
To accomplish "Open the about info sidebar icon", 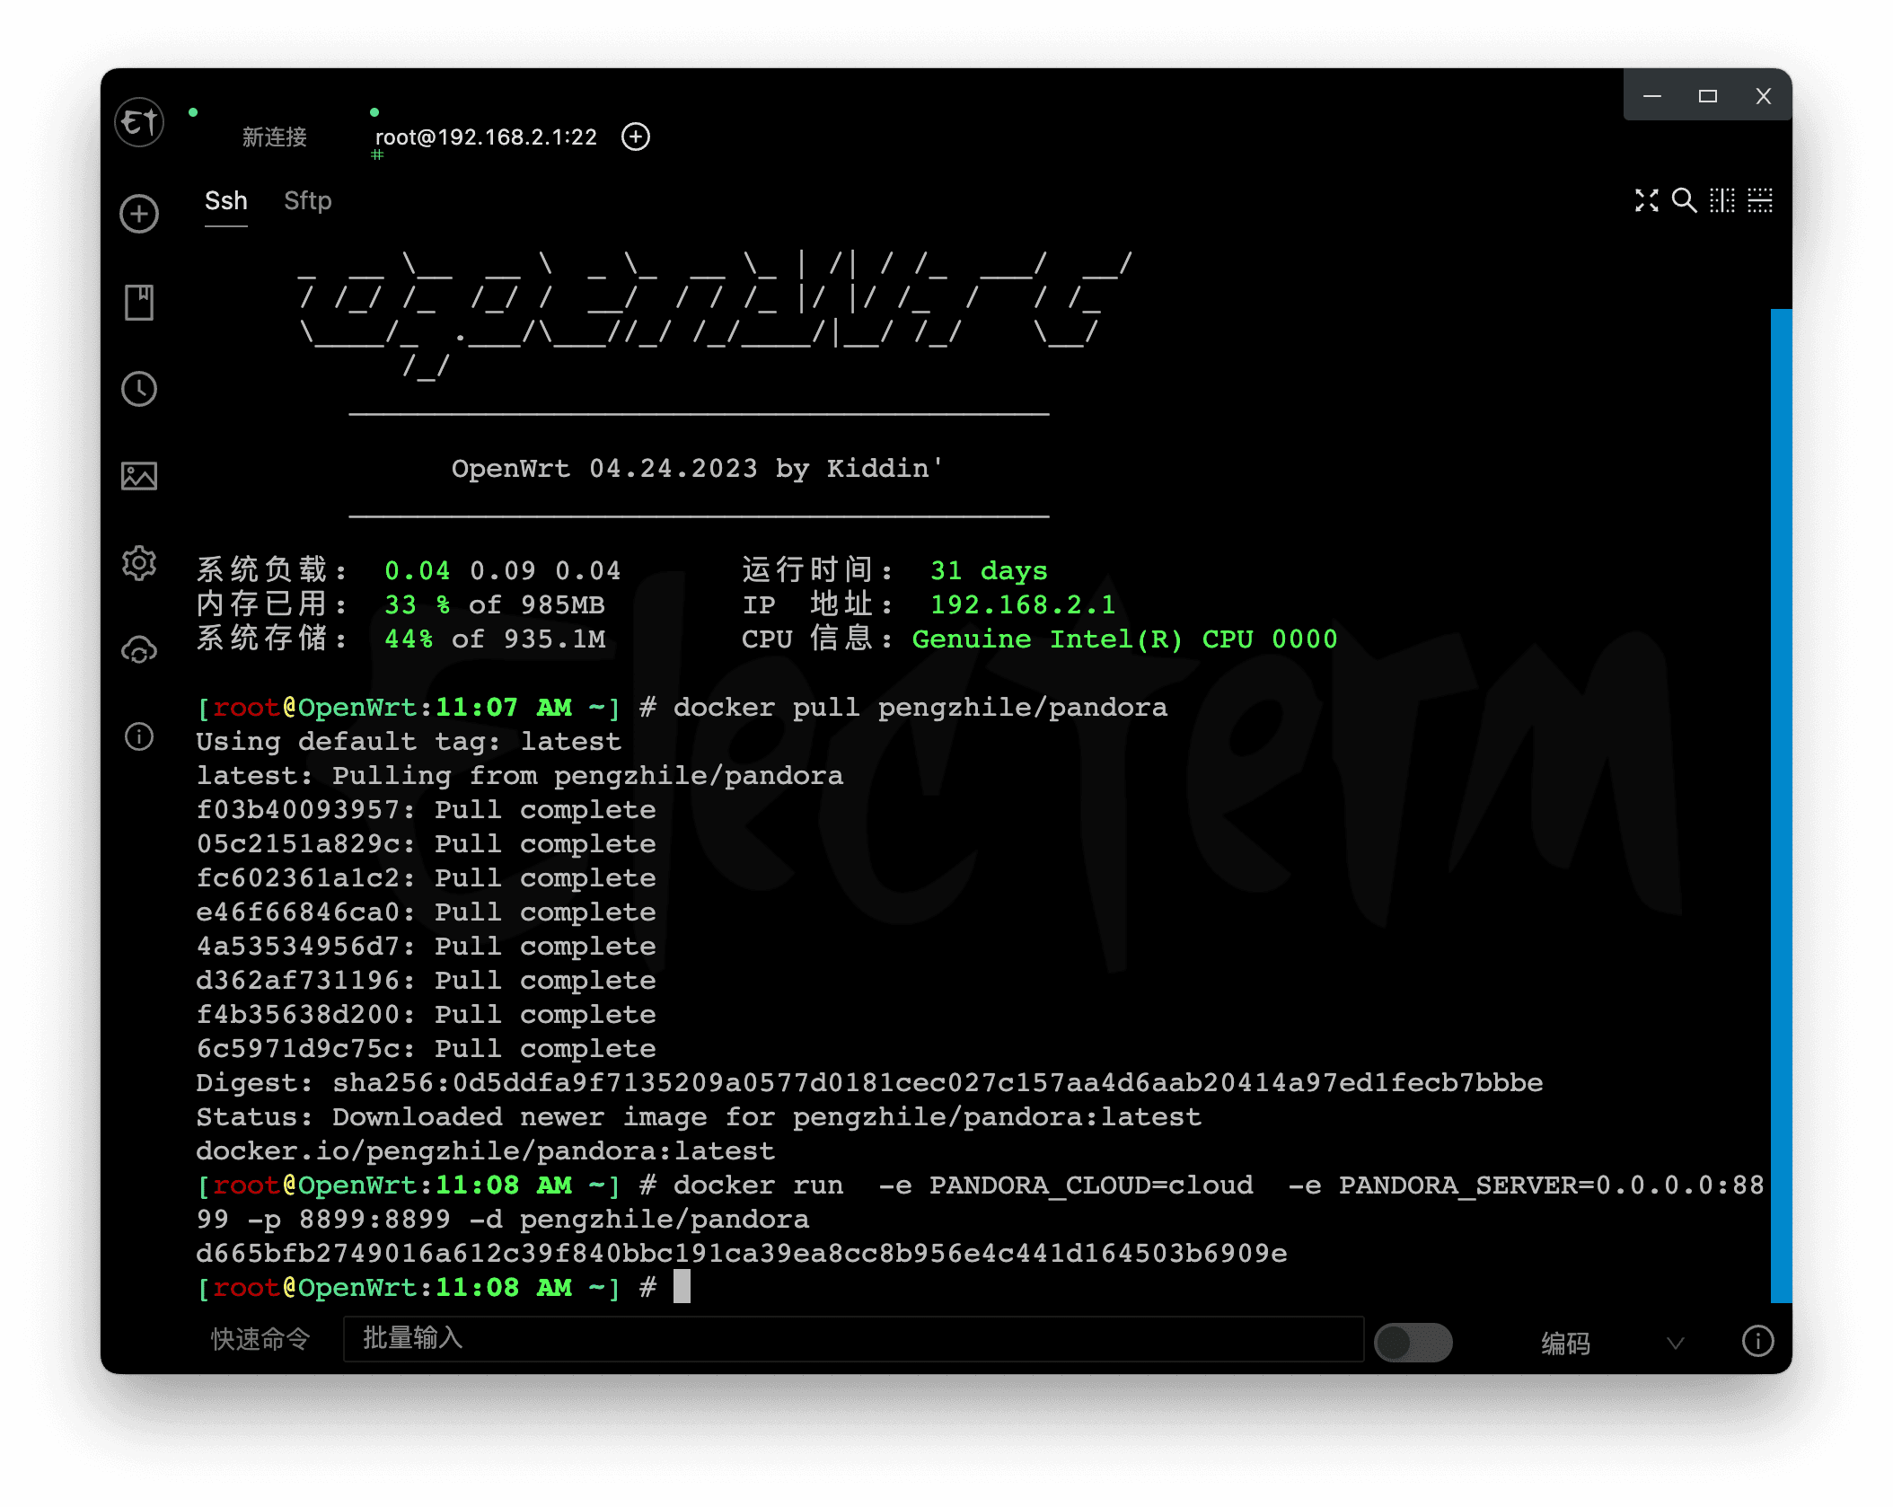I will (139, 736).
